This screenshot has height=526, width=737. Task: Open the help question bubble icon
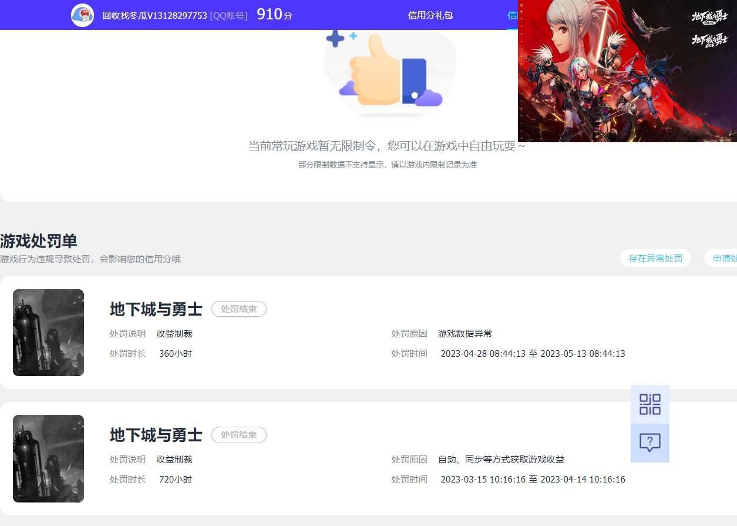(x=650, y=443)
